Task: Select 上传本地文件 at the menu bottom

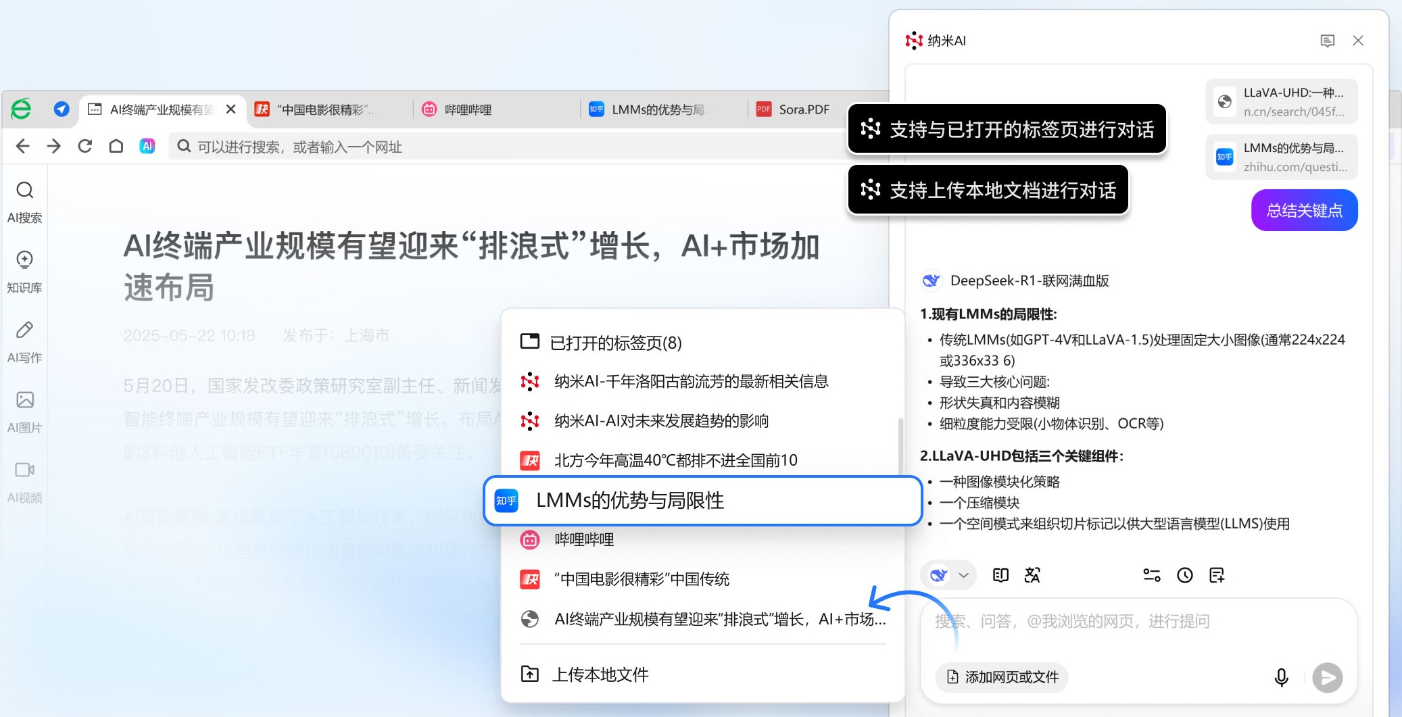Action: [x=600, y=674]
